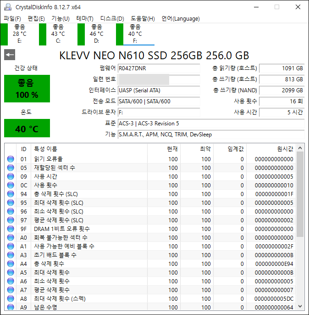Open the 디스크(D) menu
The image size is (309, 315).
tap(112, 18)
